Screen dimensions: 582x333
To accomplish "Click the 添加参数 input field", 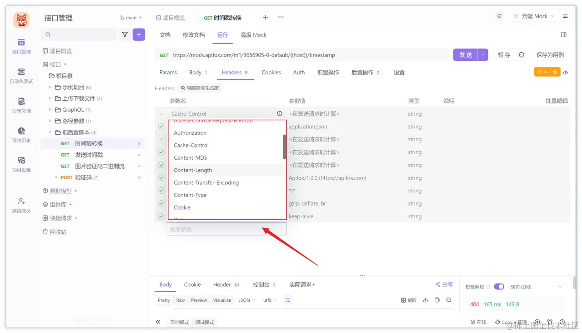I will pos(226,229).
